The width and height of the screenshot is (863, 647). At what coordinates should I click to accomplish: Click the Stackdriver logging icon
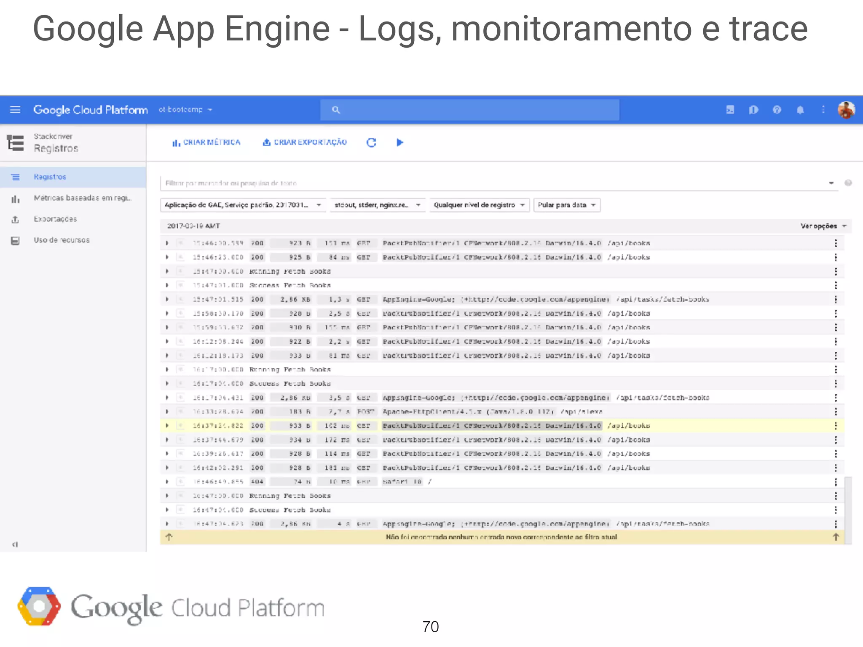click(x=16, y=143)
